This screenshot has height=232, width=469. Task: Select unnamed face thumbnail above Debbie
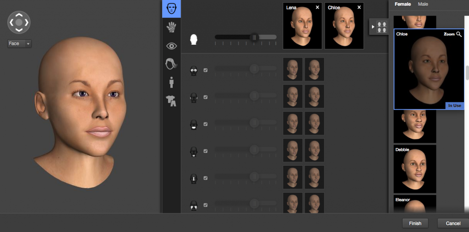415,127
